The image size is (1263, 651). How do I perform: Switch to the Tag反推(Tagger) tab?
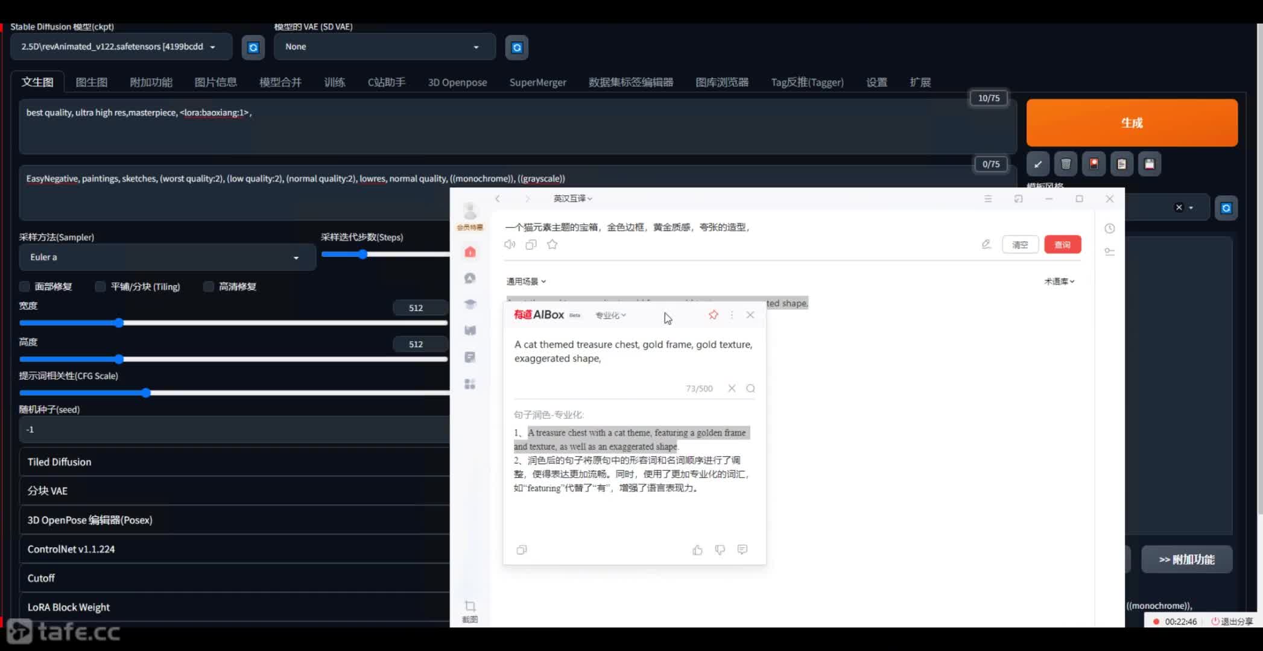click(x=807, y=82)
